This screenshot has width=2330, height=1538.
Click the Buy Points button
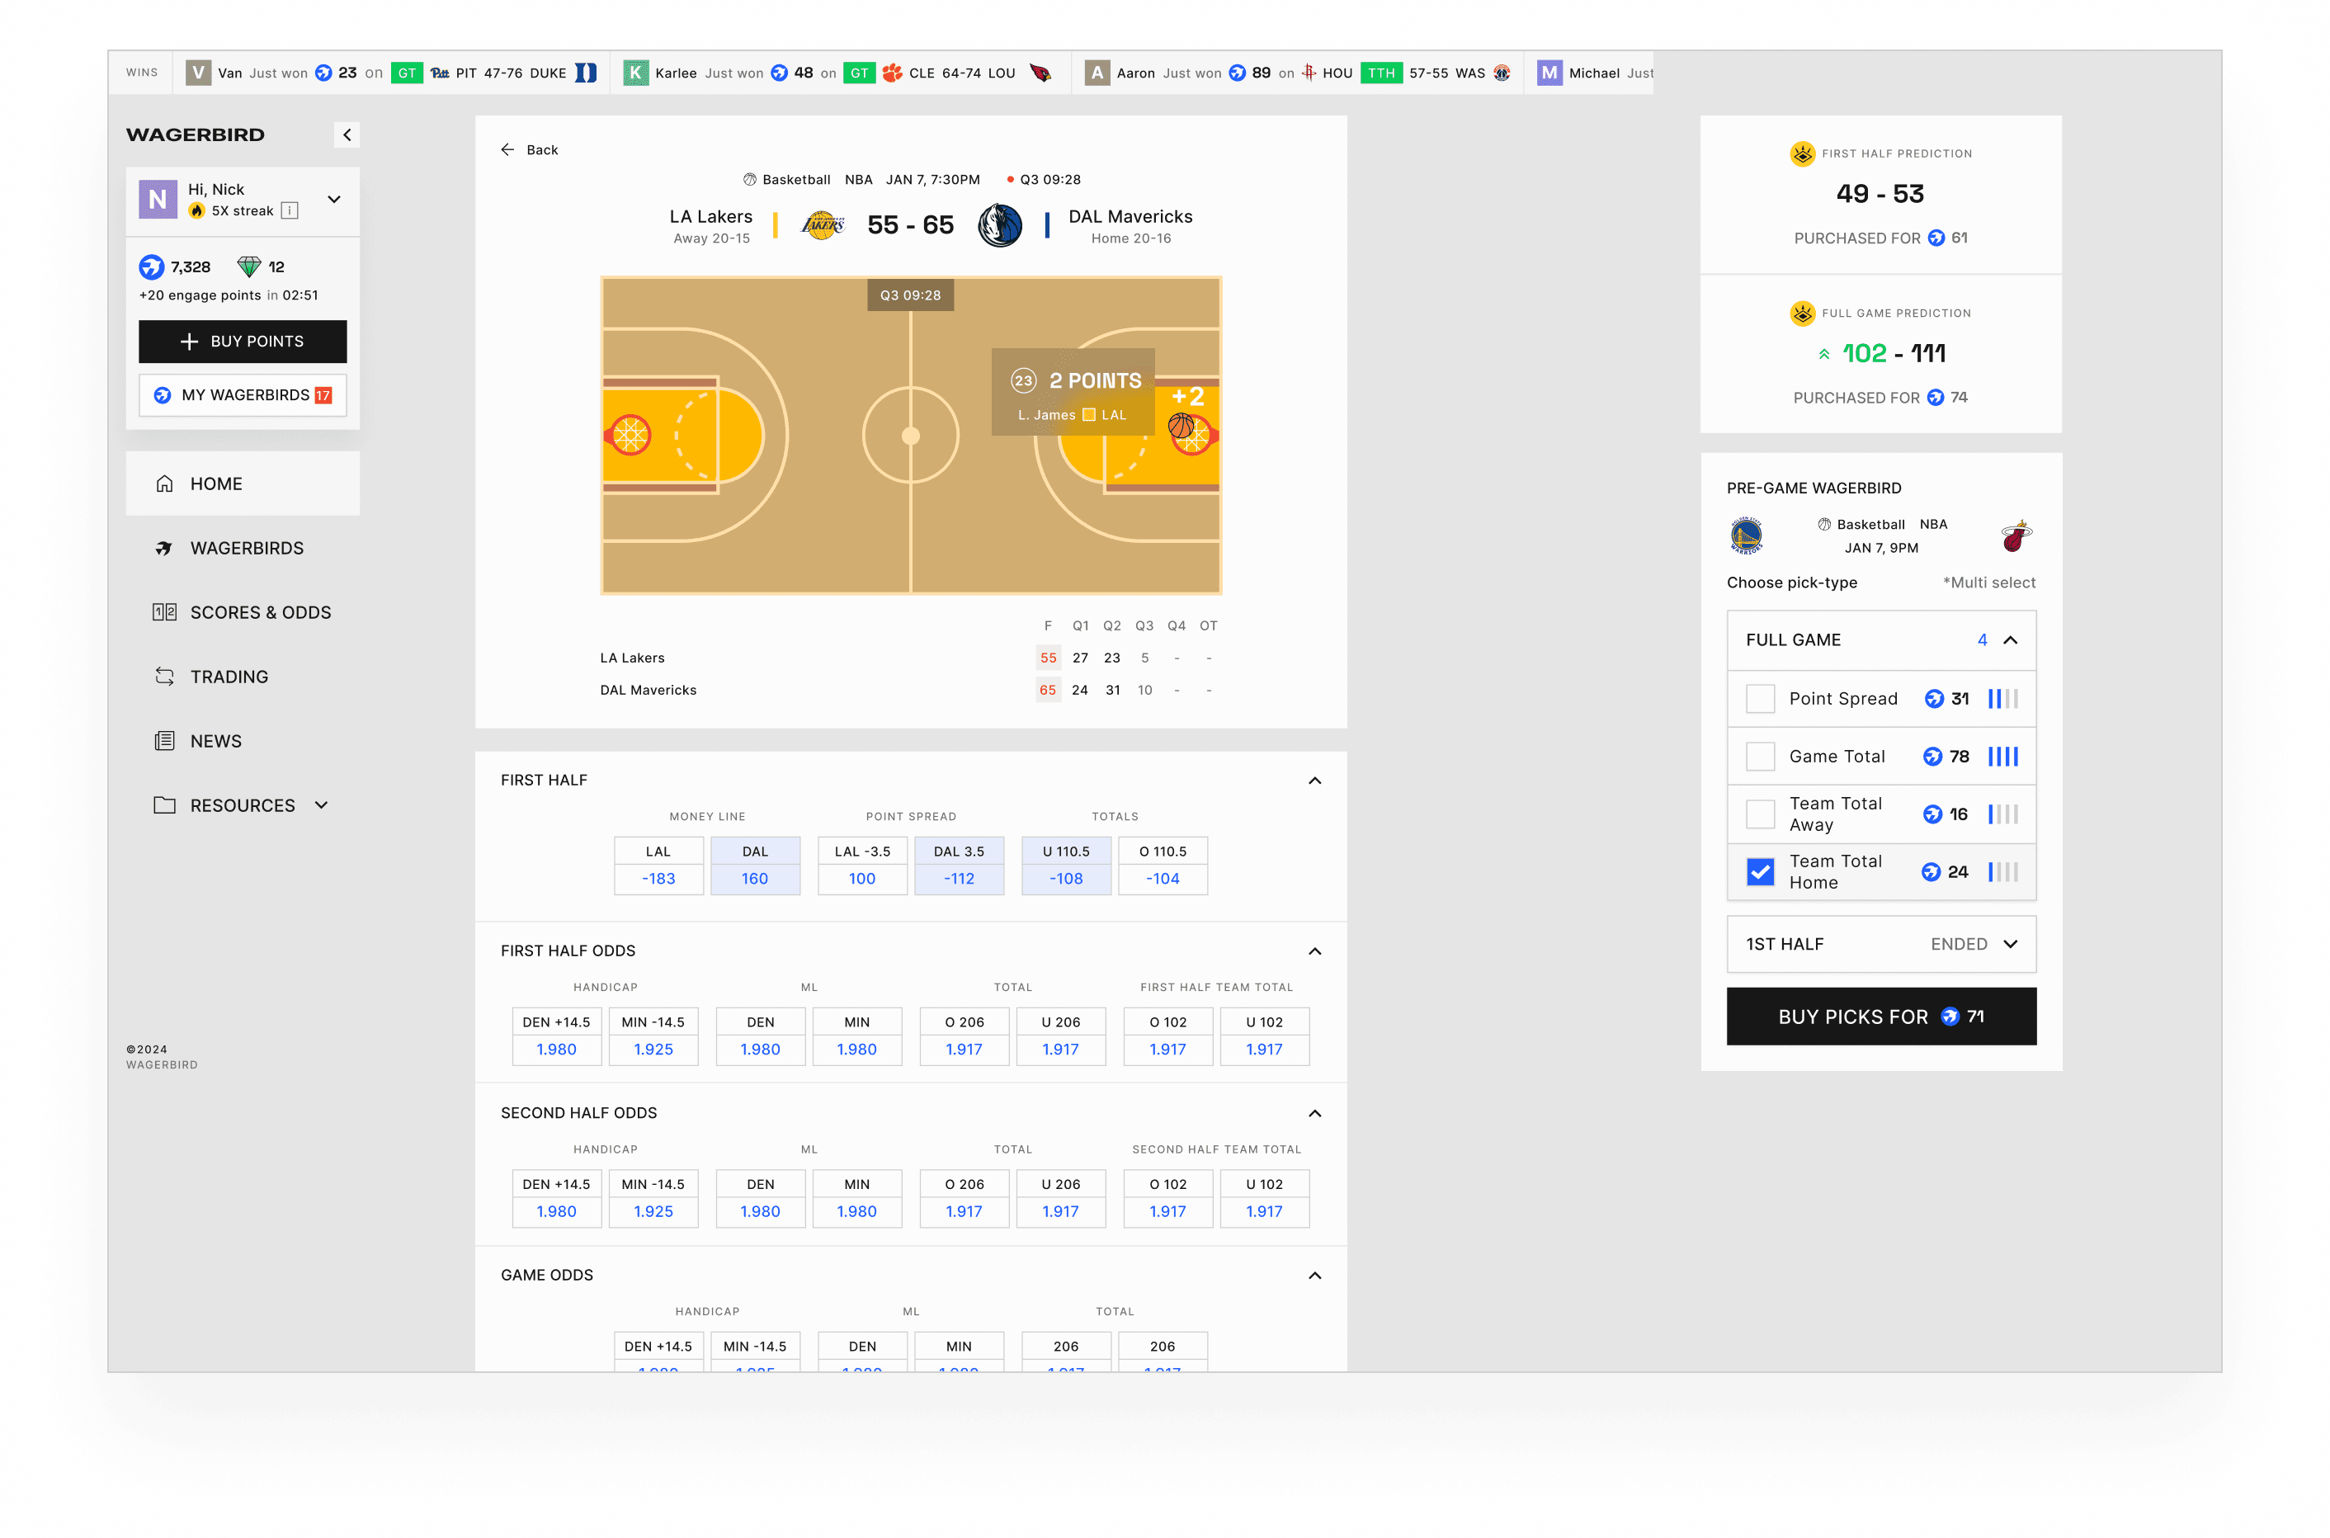[x=243, y=342]
